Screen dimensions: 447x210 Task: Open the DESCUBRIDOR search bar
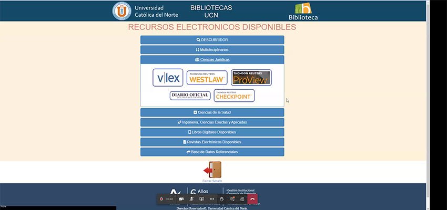pyautogui.click(x=212, y=40)
